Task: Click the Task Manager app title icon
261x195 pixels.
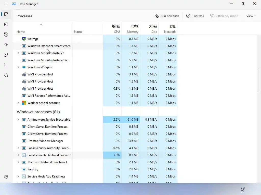Action: [x=14, y=4]
